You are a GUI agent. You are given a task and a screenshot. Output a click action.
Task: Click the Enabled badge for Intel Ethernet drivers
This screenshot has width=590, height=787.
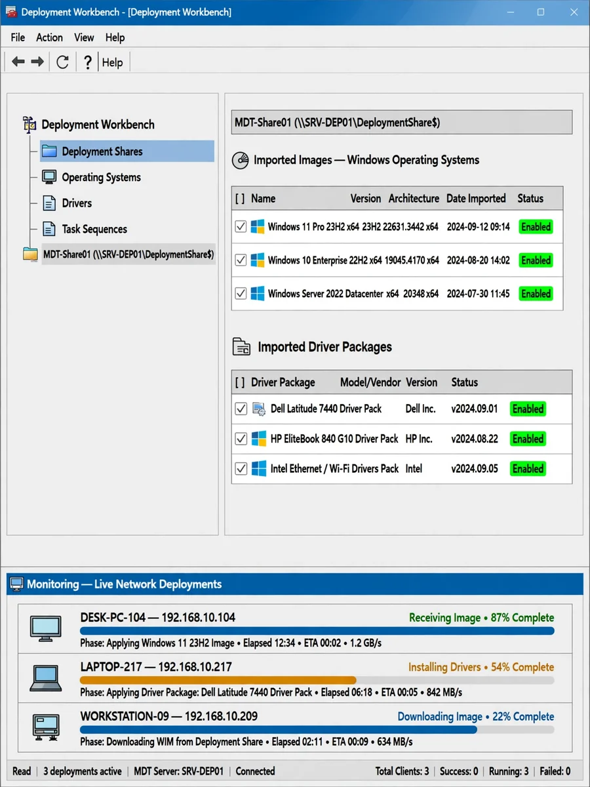click(528, 469)
